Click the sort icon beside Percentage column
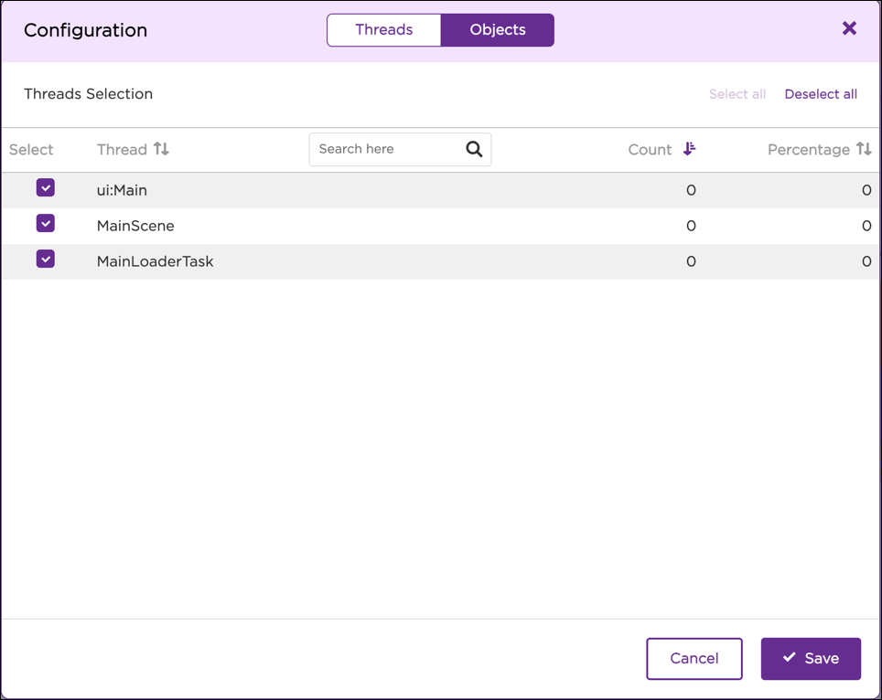This screenshot has width=882, height=700. coord(865,149)
